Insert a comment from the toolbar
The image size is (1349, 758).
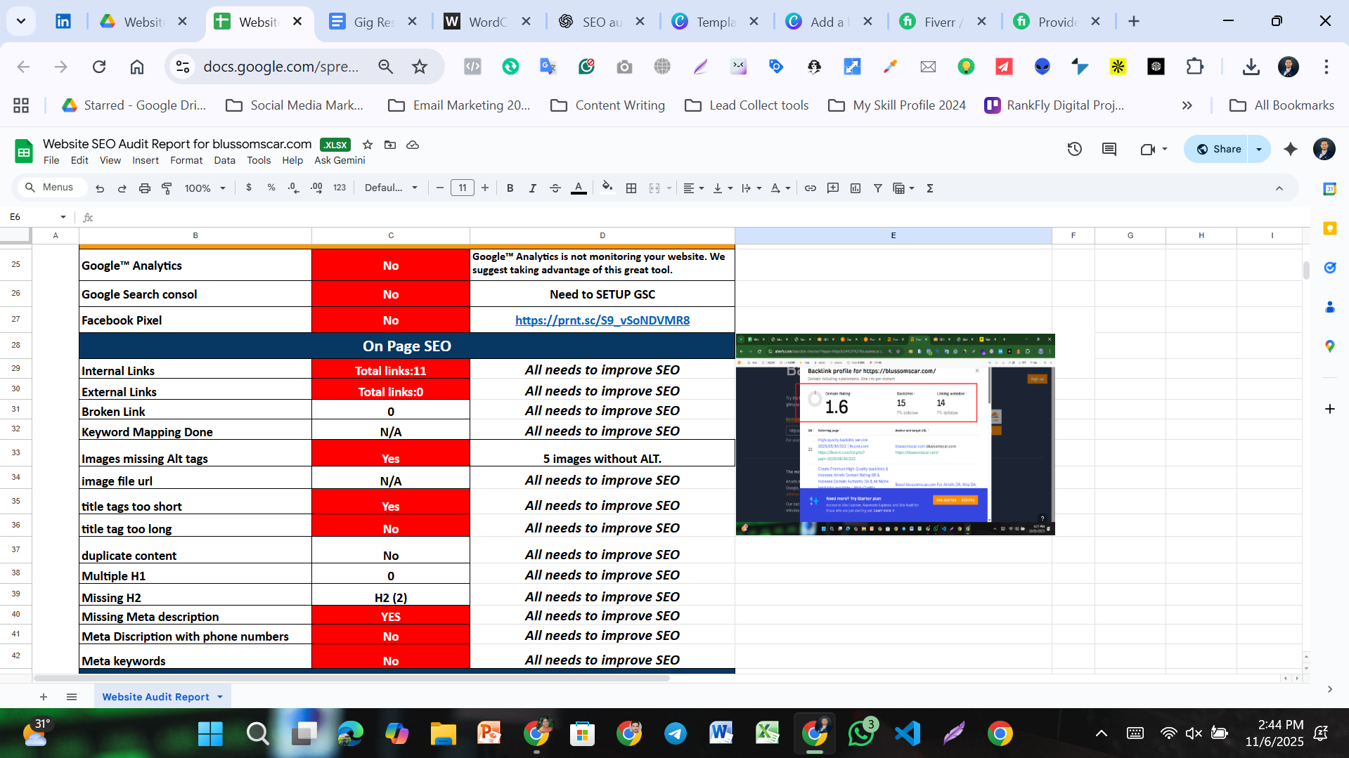(x=833, y=188)
